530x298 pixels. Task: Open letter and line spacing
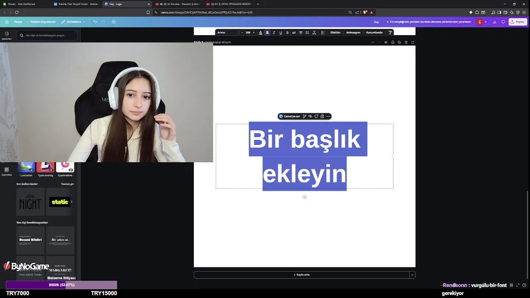click(x=314, y=33)
